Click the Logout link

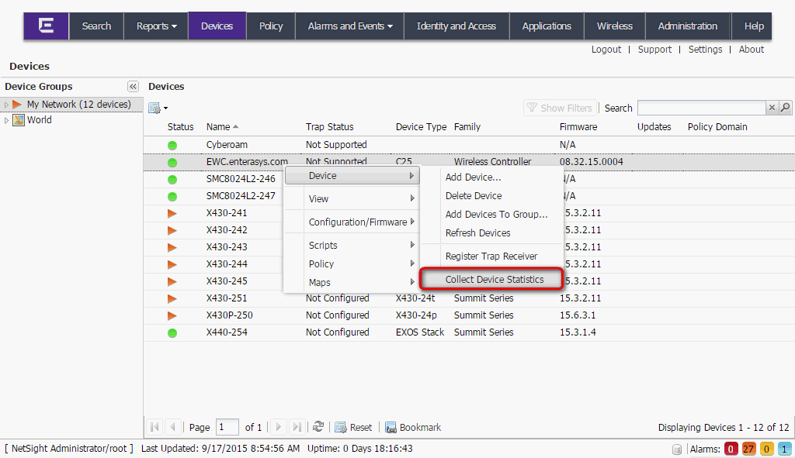pos(606,49)
